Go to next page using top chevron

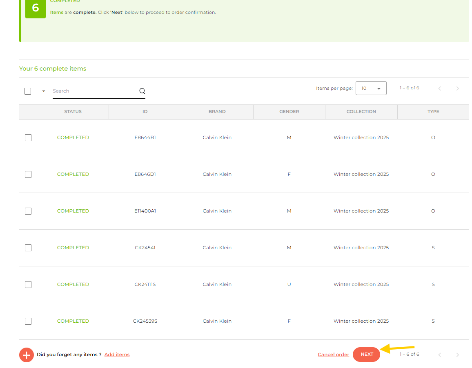coord(457,89)
